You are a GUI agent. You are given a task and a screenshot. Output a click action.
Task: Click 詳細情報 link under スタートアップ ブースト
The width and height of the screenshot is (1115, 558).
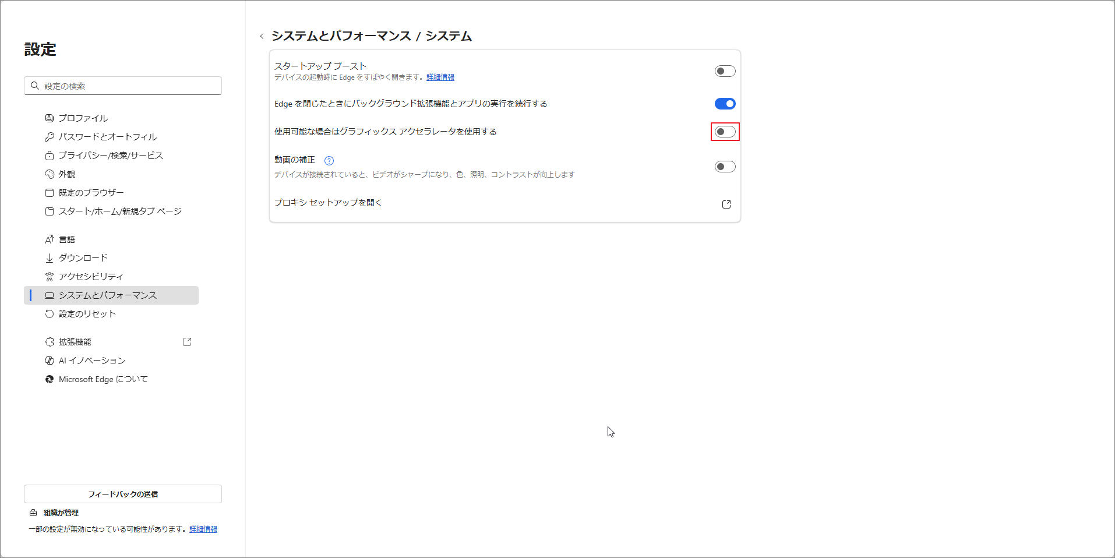[440, 76]
